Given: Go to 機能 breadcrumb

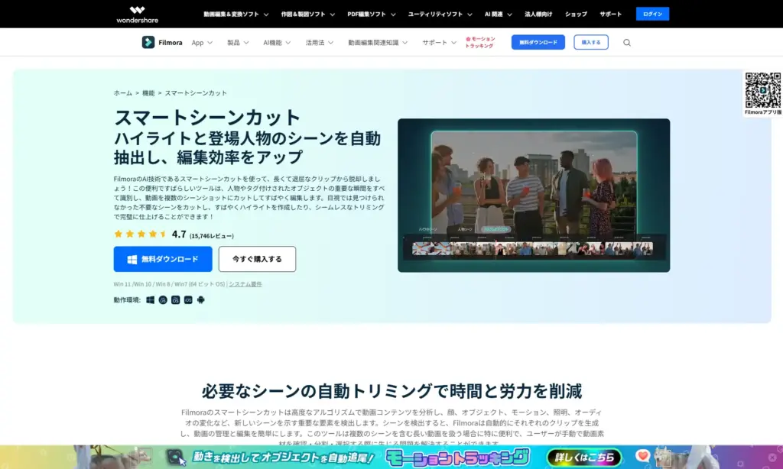Looking at the screenshot, I should pos(148,93).
